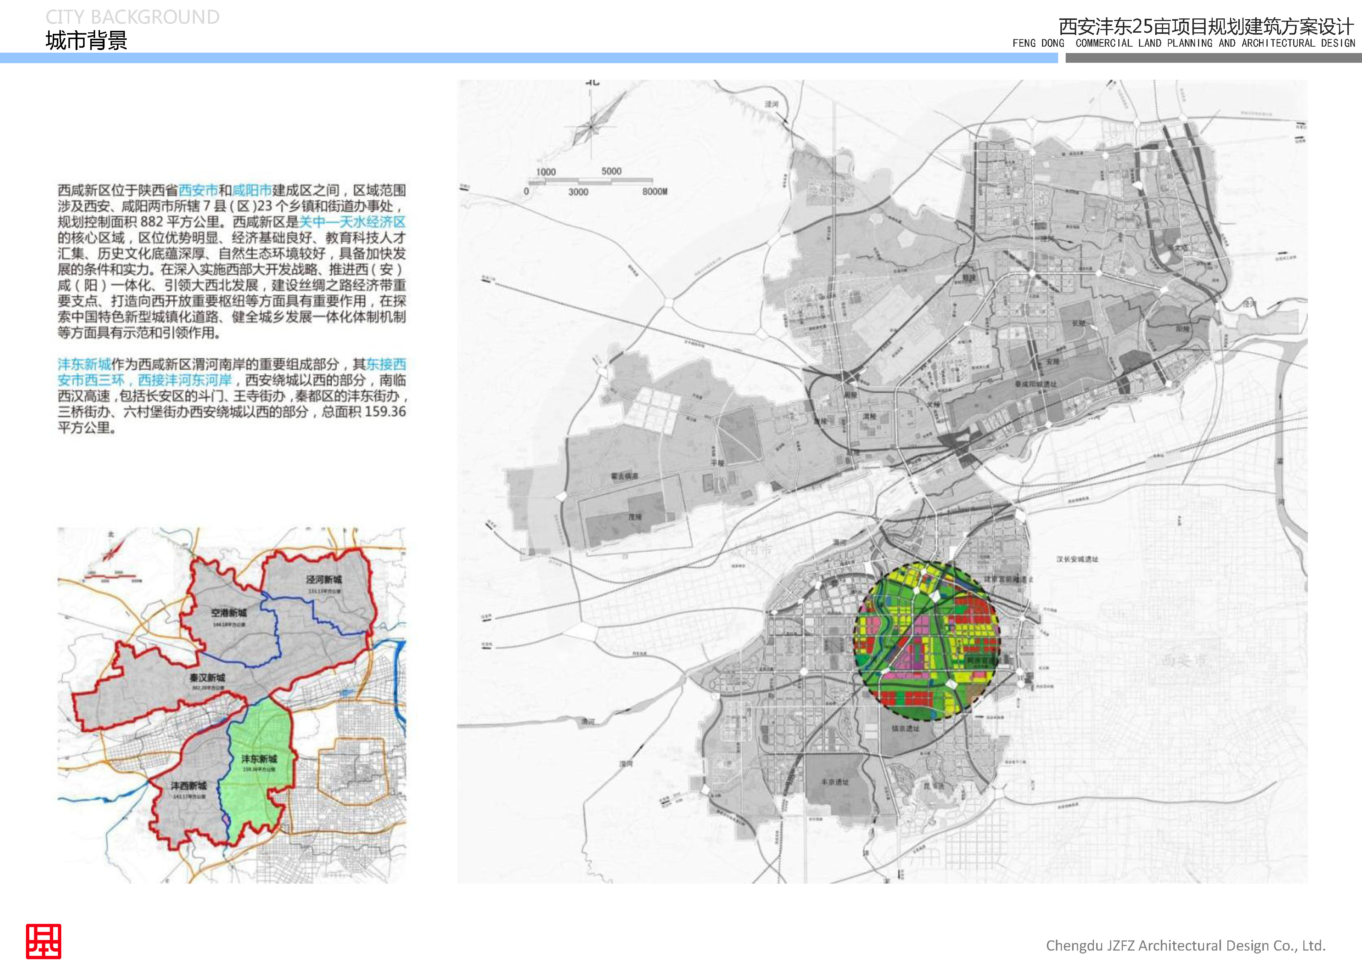Click the '丰京遗址' label on large map
This screenshot has height=972, width=1362.
click(x=834, y=782)
